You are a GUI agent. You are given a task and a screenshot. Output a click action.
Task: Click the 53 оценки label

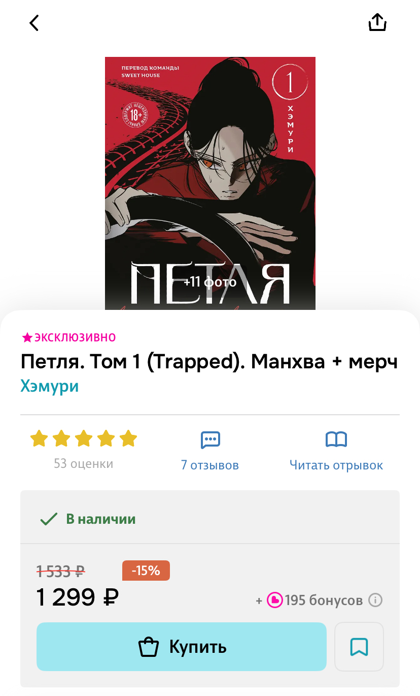84,464
